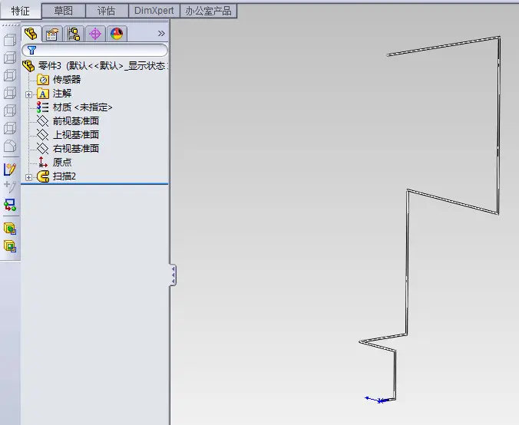Expand the 注解 folder node

click(x=29, y=94)
